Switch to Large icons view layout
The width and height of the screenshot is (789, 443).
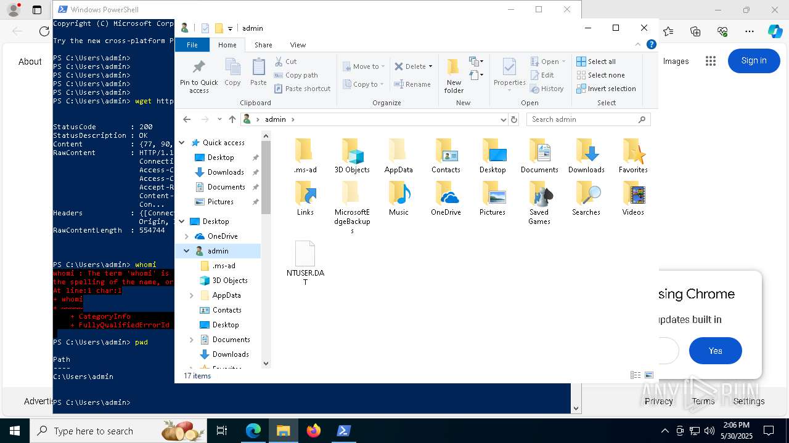click(x=648, y=375)
